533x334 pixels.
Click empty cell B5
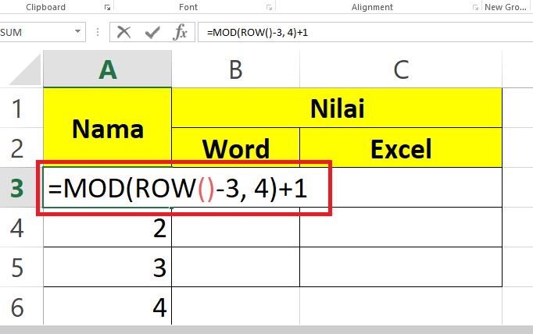[235, 267]
